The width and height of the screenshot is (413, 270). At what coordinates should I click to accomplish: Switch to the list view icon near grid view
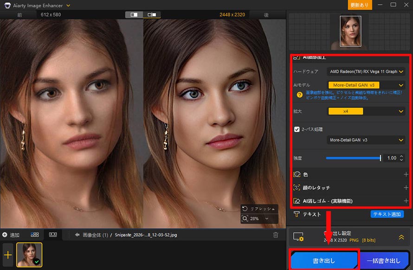tap(52, 235)
